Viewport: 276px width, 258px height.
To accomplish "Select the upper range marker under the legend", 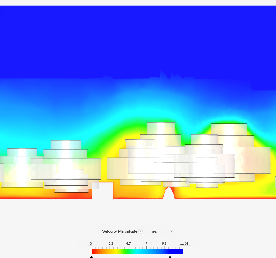I will tap(170, 256).
